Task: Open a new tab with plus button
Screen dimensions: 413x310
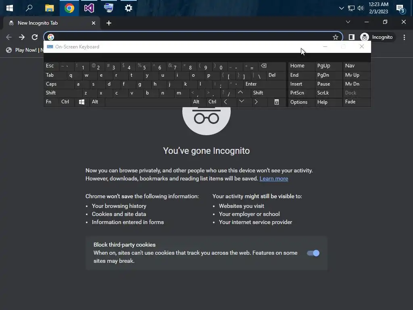Action: 109,23
